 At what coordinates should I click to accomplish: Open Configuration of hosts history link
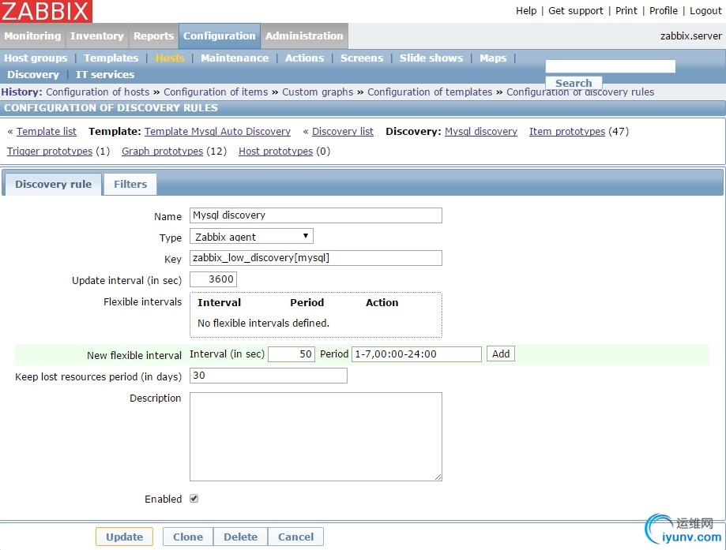click(98, 92)
